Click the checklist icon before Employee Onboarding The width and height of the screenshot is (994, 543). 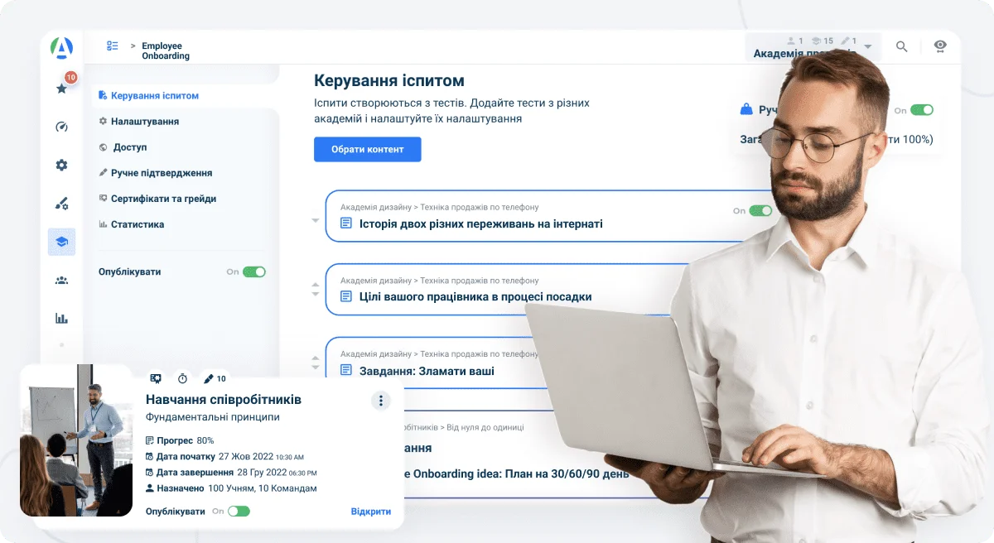click(x=113, y=46)
